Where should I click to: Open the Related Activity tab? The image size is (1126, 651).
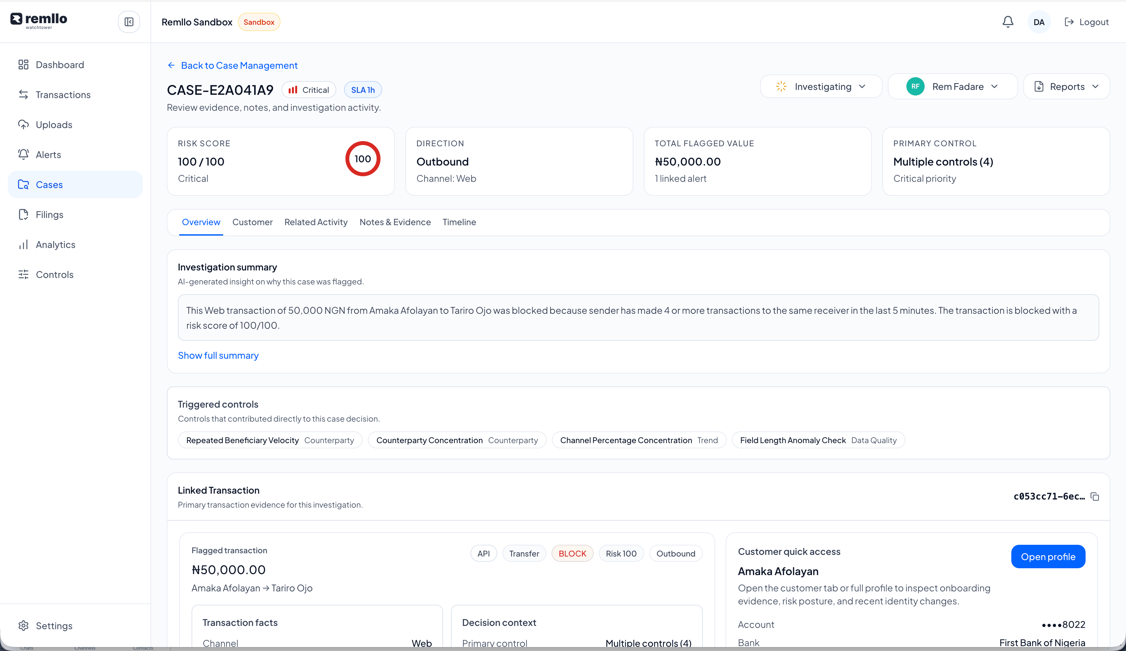(x=316, y=222)
